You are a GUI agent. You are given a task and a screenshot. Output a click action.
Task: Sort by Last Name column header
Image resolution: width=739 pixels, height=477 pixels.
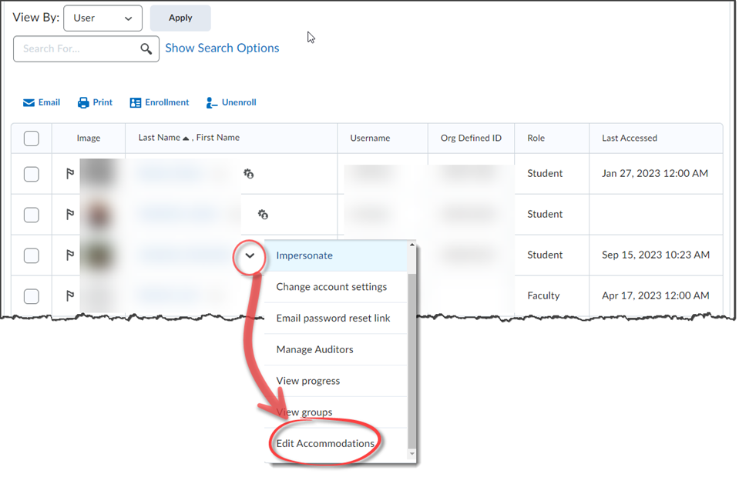(160, 138)
